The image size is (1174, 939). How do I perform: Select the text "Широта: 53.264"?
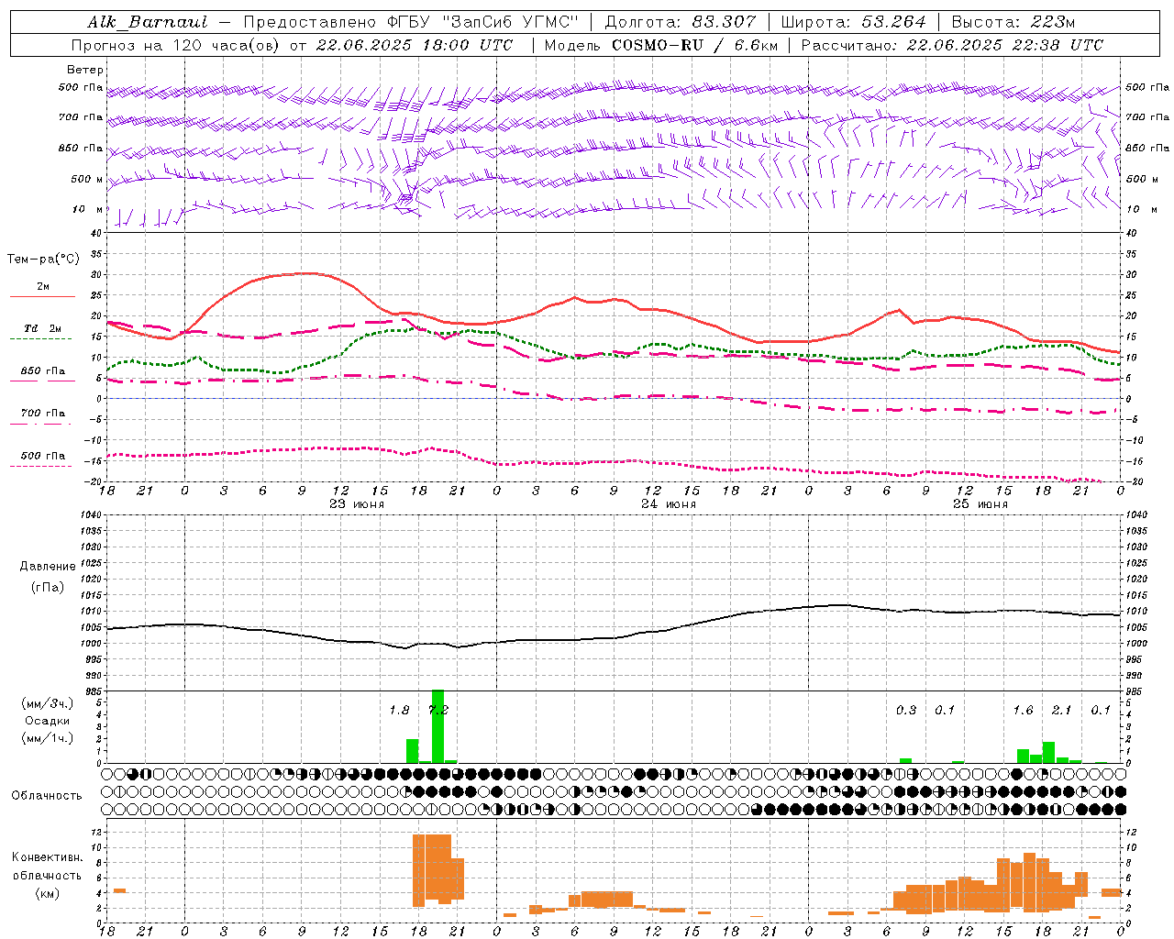[x=853, y=22]
